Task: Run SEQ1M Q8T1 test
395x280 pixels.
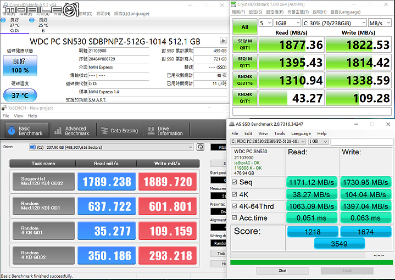Action: click(x=245, y=44)
